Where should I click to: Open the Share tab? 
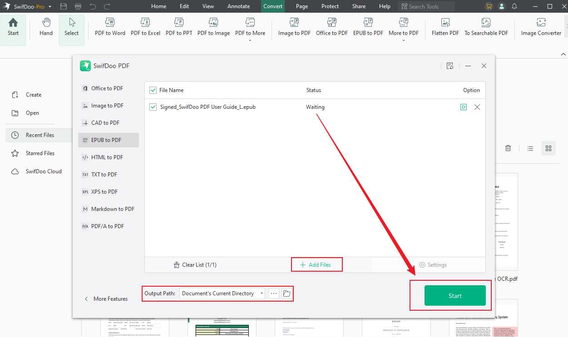tap(359, 6)
